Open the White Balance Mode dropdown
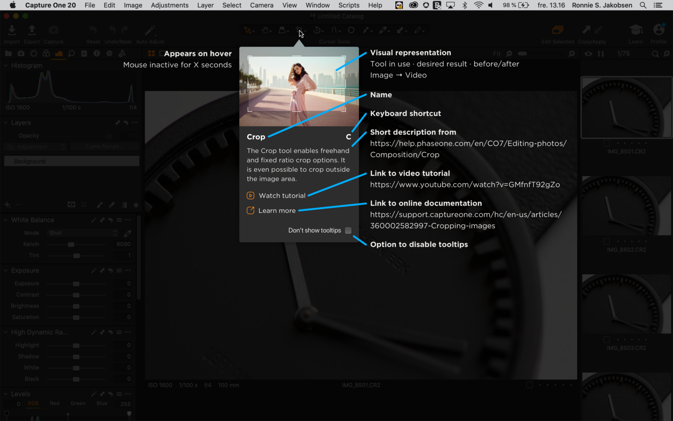Viewport: 673px width, 421px height. (x=83, y=233)
